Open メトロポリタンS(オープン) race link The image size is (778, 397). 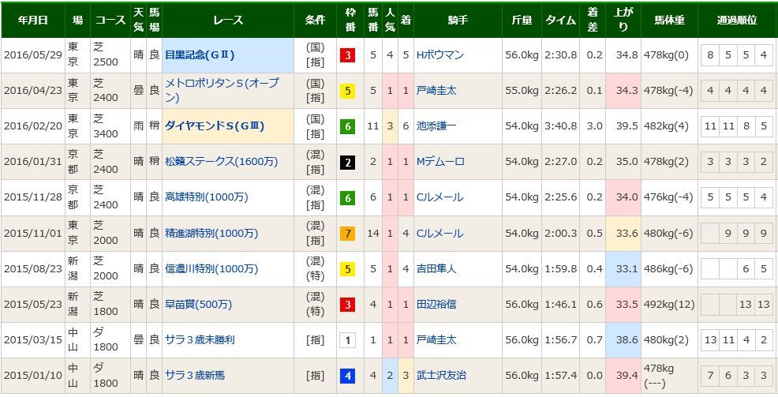tap(222, 91)
